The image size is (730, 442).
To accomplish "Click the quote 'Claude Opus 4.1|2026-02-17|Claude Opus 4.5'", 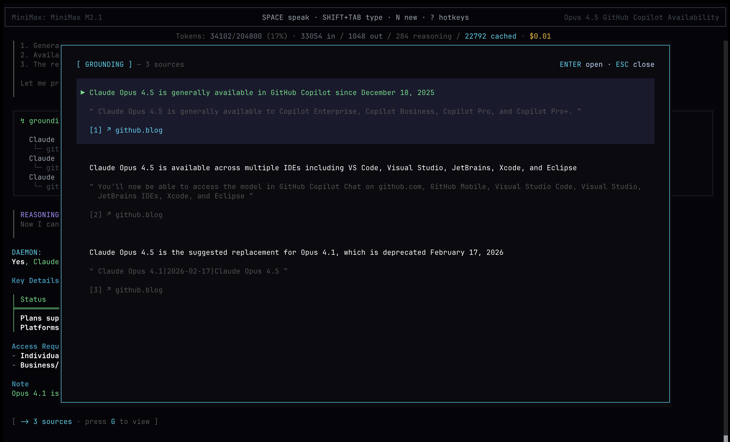I will click(188, 271).
